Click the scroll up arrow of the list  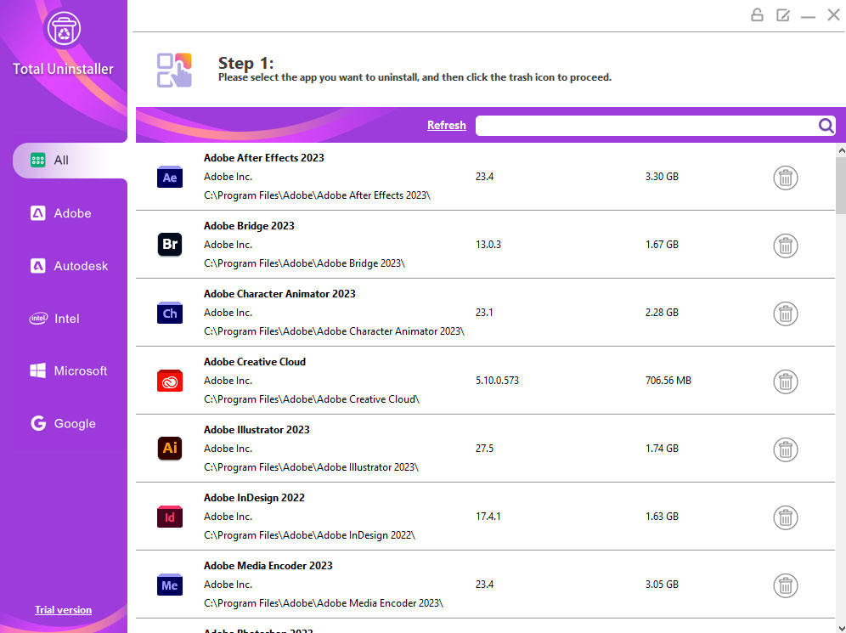841,151
